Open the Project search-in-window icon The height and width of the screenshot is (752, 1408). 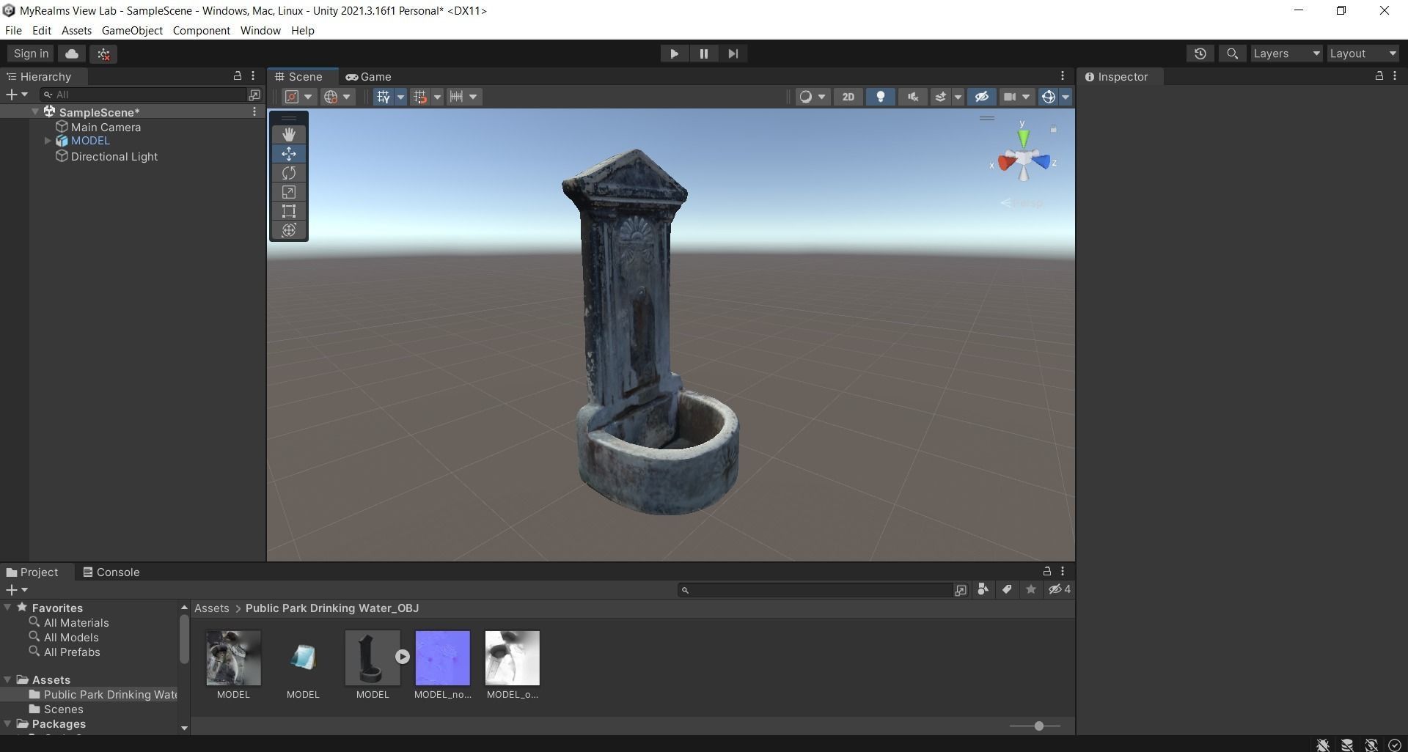tap(961, 590)
